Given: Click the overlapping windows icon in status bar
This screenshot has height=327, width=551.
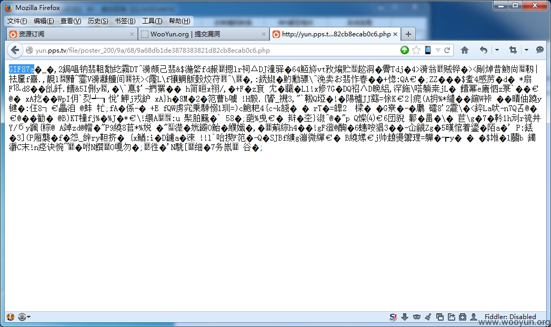Looking at the screenshot, I should [x=439, y=317].
